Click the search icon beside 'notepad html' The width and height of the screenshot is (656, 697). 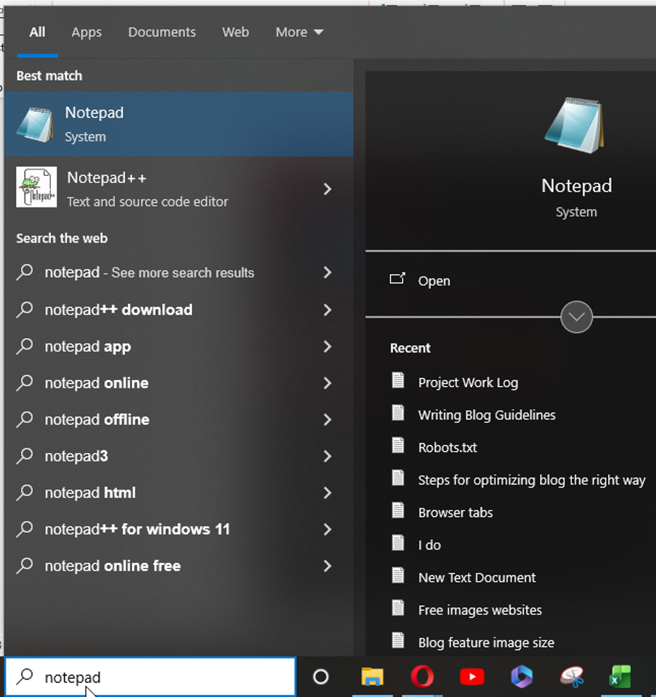[x=25, y=492]
